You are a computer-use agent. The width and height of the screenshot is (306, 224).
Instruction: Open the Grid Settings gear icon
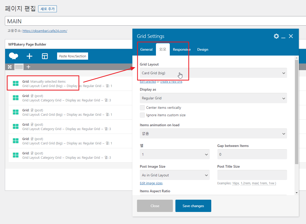(276, 36)
